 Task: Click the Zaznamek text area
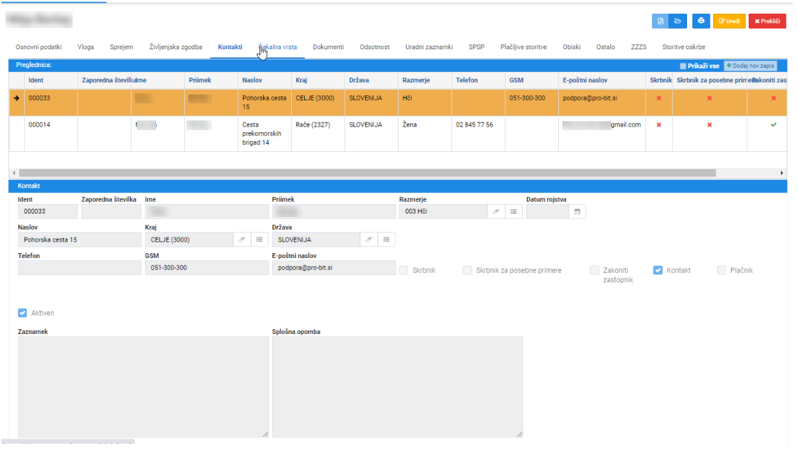143,387
